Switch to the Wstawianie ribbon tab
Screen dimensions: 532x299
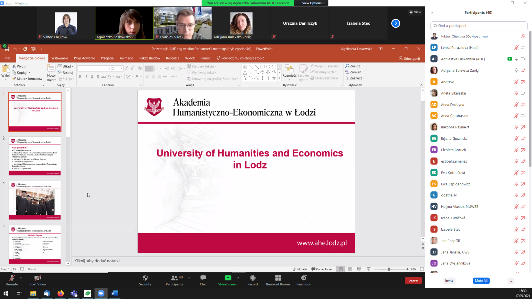pos(60,58)
